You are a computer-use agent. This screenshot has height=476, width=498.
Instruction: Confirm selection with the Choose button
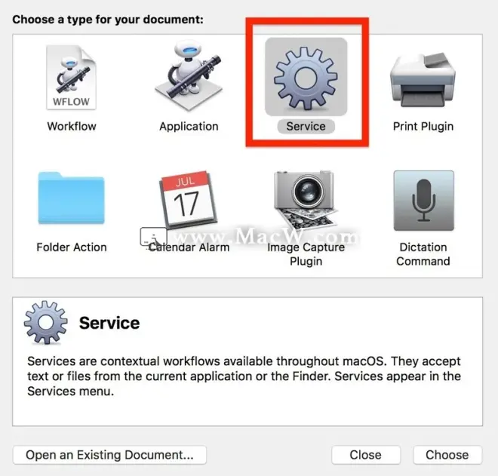tap(447, 455)
